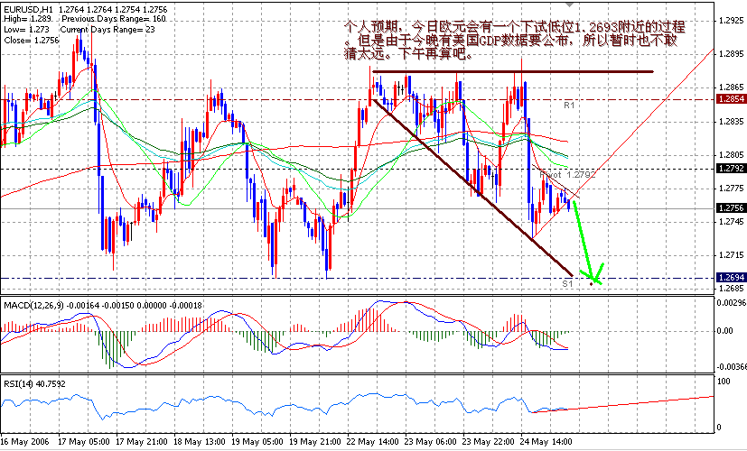Click the '17 May 21:00' time label

pyautogui.click(x=142, y=441)
